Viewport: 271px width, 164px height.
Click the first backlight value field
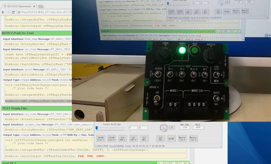tap(133, 128)
